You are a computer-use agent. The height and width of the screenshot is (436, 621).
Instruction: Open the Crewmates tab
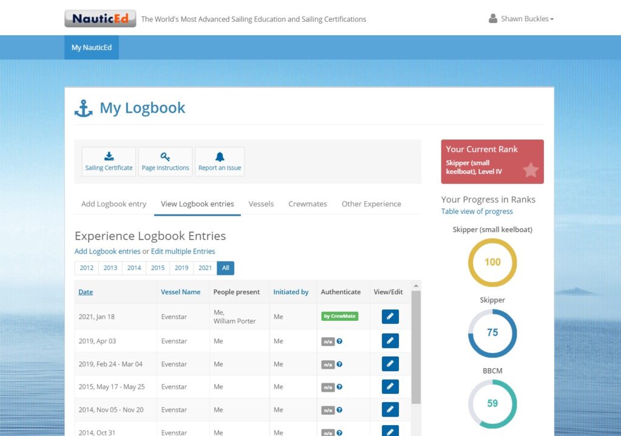point(307,204)
